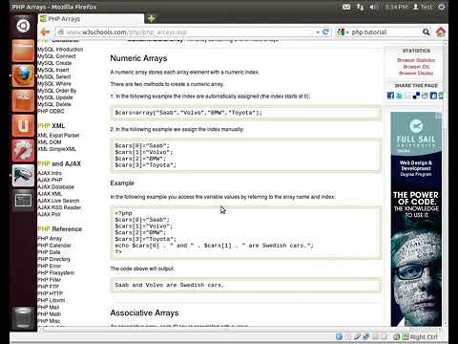Go to the AJAX PHP chapter
Viewport: 458px width, 344px height.
point(50,180)
